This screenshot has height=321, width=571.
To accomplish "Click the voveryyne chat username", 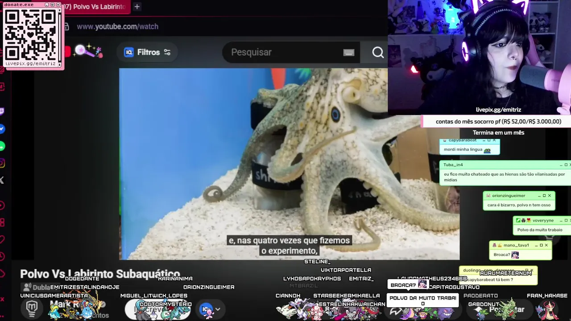I will point(543,220).
